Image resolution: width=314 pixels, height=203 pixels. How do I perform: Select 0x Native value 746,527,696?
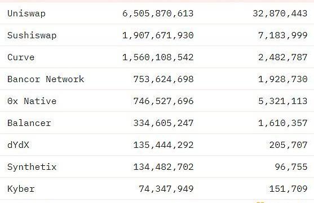coord(163,101)
